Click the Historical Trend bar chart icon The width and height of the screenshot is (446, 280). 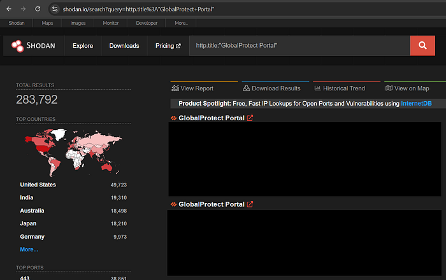pos(317,88)
